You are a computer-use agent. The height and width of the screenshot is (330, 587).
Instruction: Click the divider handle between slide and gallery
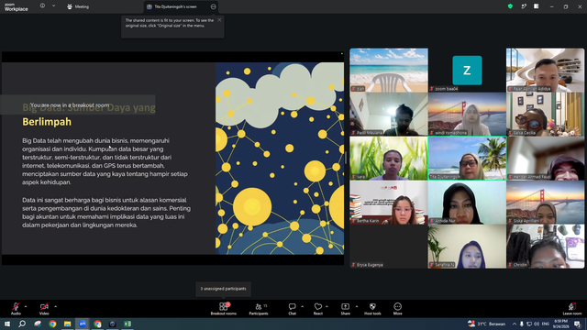point(346,158)
